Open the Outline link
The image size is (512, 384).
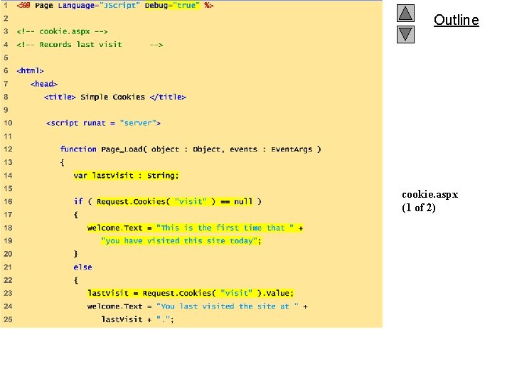tap(456, 20)
